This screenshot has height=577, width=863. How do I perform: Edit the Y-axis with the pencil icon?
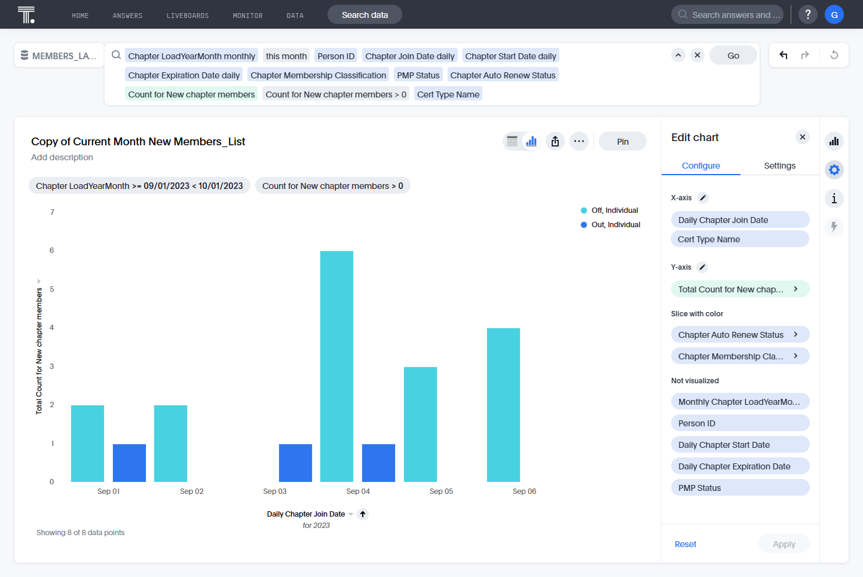pos(703,267)
